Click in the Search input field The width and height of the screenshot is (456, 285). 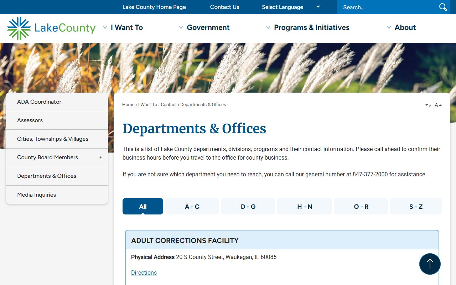(388, 7)
